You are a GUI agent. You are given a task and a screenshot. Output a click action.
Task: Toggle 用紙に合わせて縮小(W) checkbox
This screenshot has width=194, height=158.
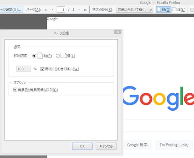click(x=42, y=69)
